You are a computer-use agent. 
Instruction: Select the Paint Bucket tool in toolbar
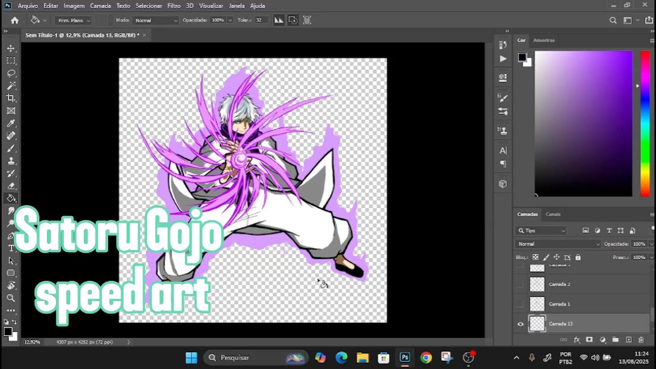coord(11,198)
